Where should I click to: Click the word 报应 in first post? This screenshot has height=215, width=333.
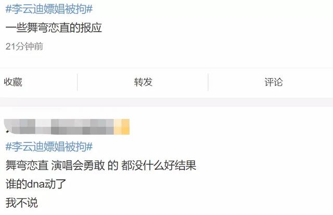click(92, 28)
